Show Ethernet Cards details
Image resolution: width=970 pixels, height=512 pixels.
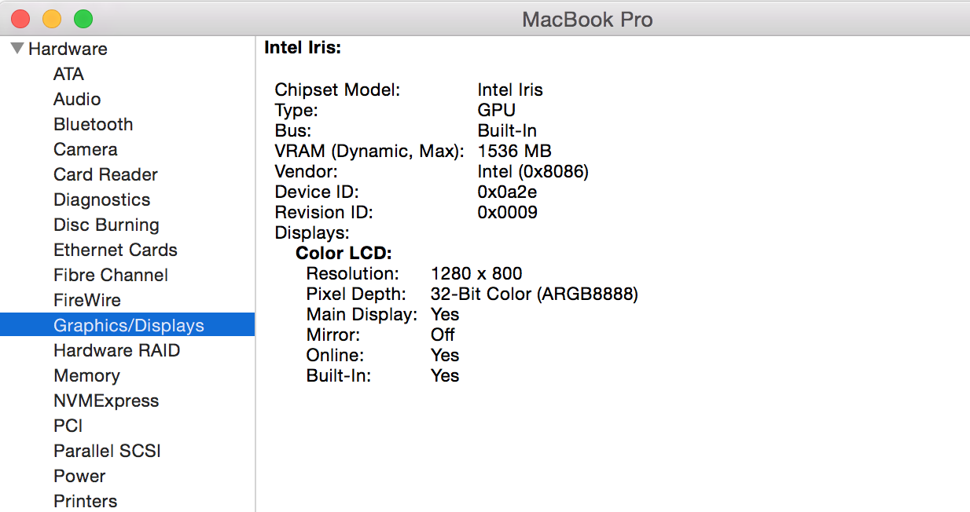pyautogui.click(x=115, y=250)
